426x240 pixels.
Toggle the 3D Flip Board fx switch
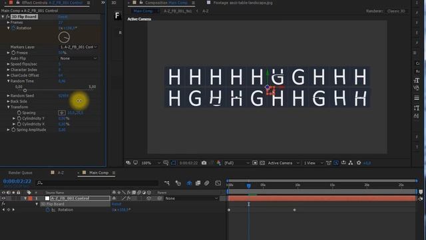[x=7, y=17]
